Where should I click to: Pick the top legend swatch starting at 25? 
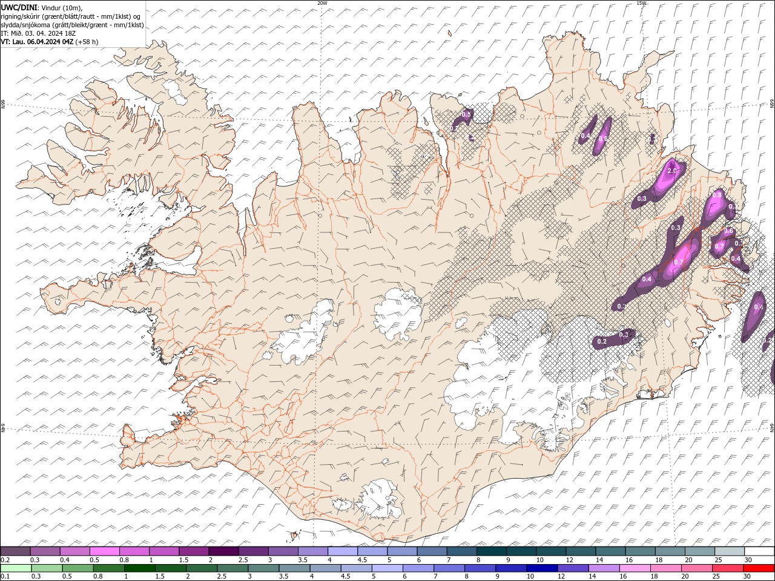730,551
